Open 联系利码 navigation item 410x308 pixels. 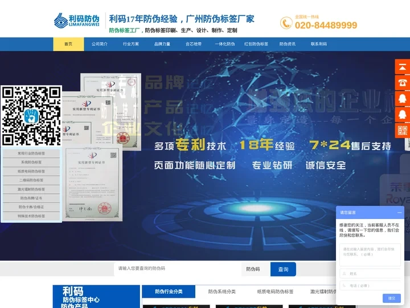(x=319, y=44)
